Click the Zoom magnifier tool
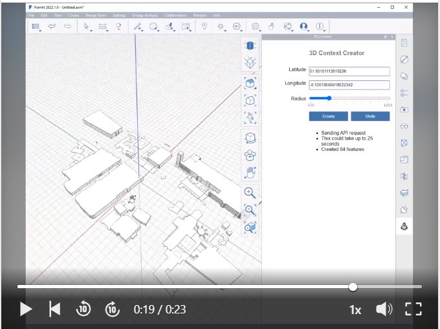 (x=250, y=192)
